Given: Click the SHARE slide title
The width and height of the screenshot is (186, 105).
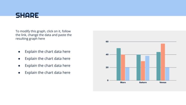Looking at the screenshot, I should (x=27, y=15).
